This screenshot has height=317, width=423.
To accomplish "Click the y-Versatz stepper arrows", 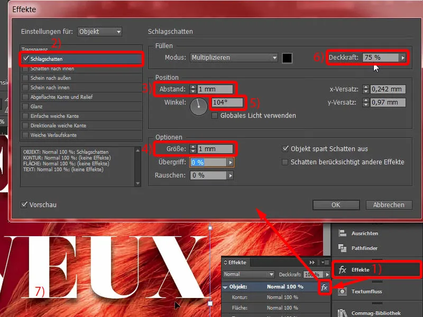I will [365, 102].
